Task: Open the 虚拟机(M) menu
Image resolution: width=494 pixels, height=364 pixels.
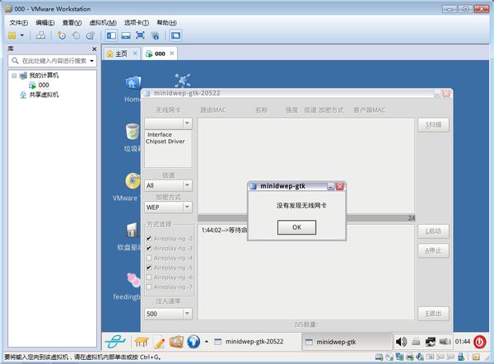Action: [103, 23]
